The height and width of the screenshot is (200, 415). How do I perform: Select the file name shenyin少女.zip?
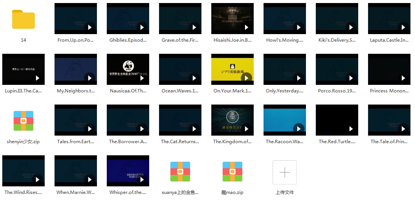[23, 142]
